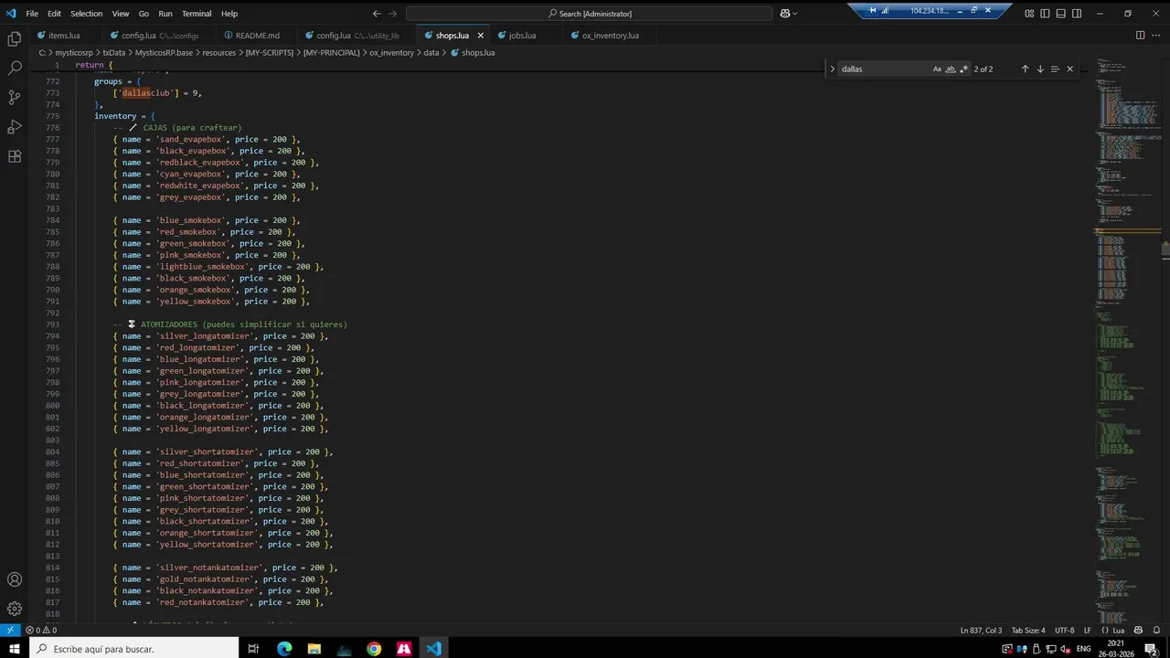The width and height of the screenshot is (1170, 658).
Task: Split the editor to the right
Action: 1140,36
